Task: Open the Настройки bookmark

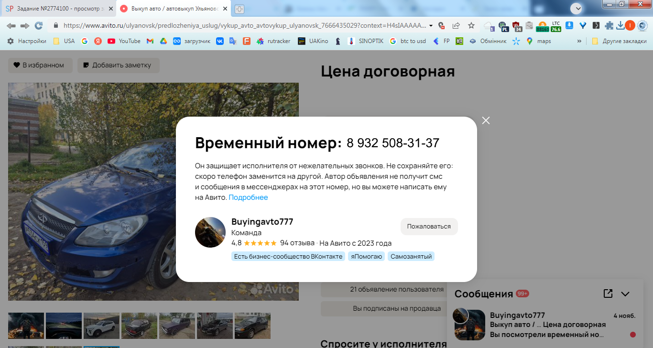Action: (27, 41)
